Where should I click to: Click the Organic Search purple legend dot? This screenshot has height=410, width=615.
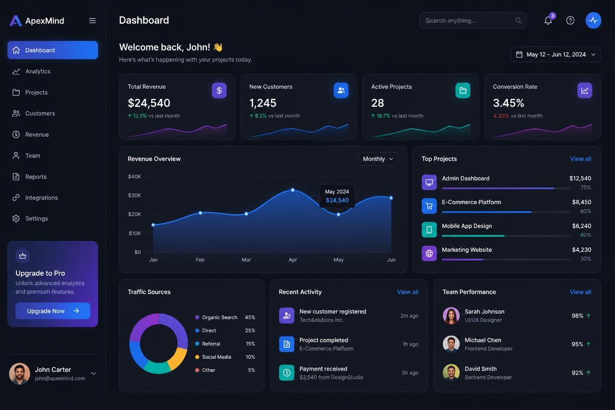tap(197, 317)
